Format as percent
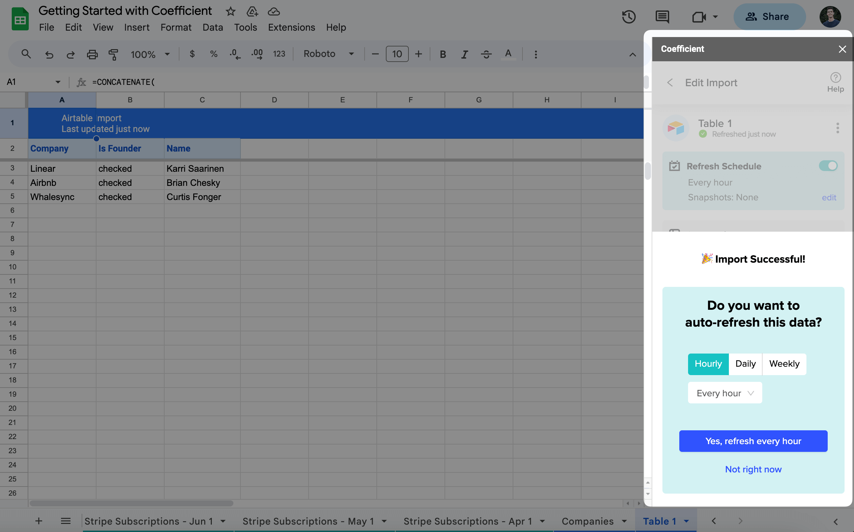 click(x=213, y=54)
